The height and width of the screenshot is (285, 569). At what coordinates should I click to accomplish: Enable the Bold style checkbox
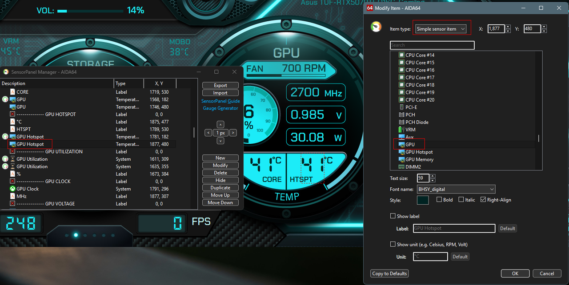(x=439, y=200)
